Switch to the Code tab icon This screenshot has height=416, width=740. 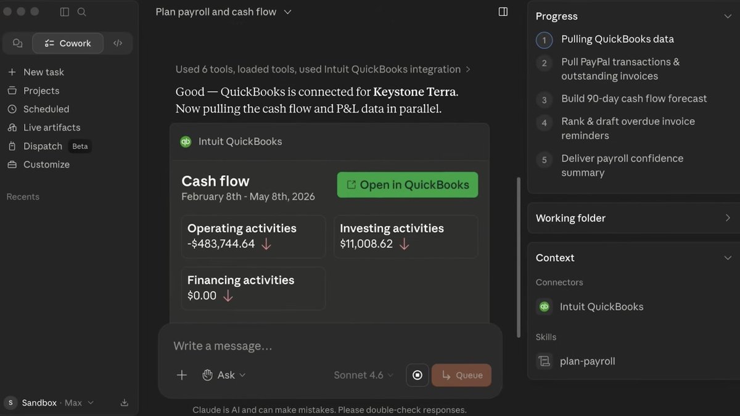click(118, 43)
